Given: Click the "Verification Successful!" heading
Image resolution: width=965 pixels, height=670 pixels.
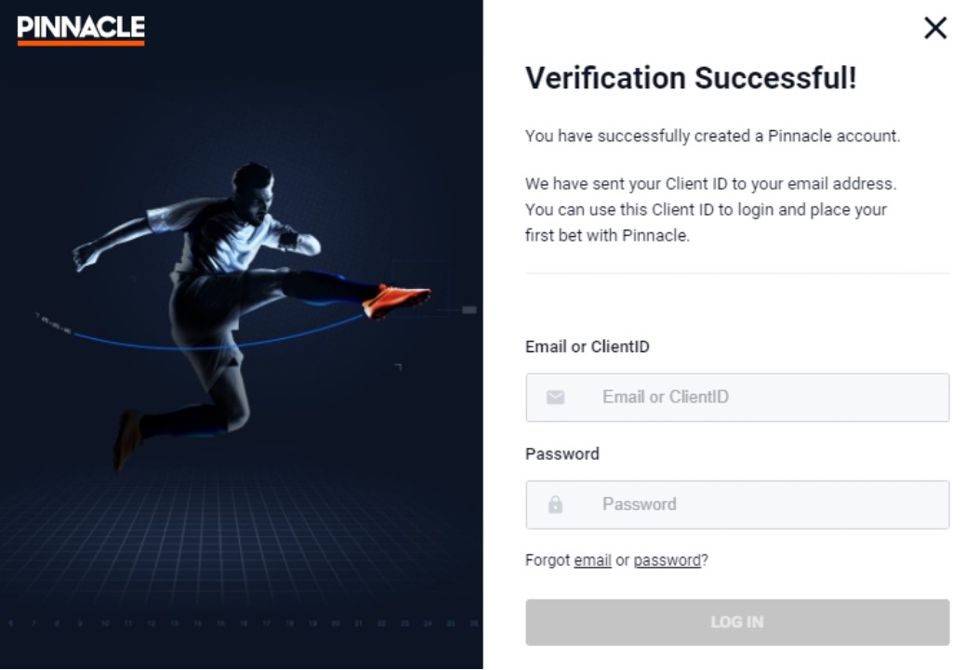Looking at the screenshot, I should point(690,78).
